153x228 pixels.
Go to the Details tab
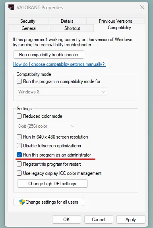(67, 21)
